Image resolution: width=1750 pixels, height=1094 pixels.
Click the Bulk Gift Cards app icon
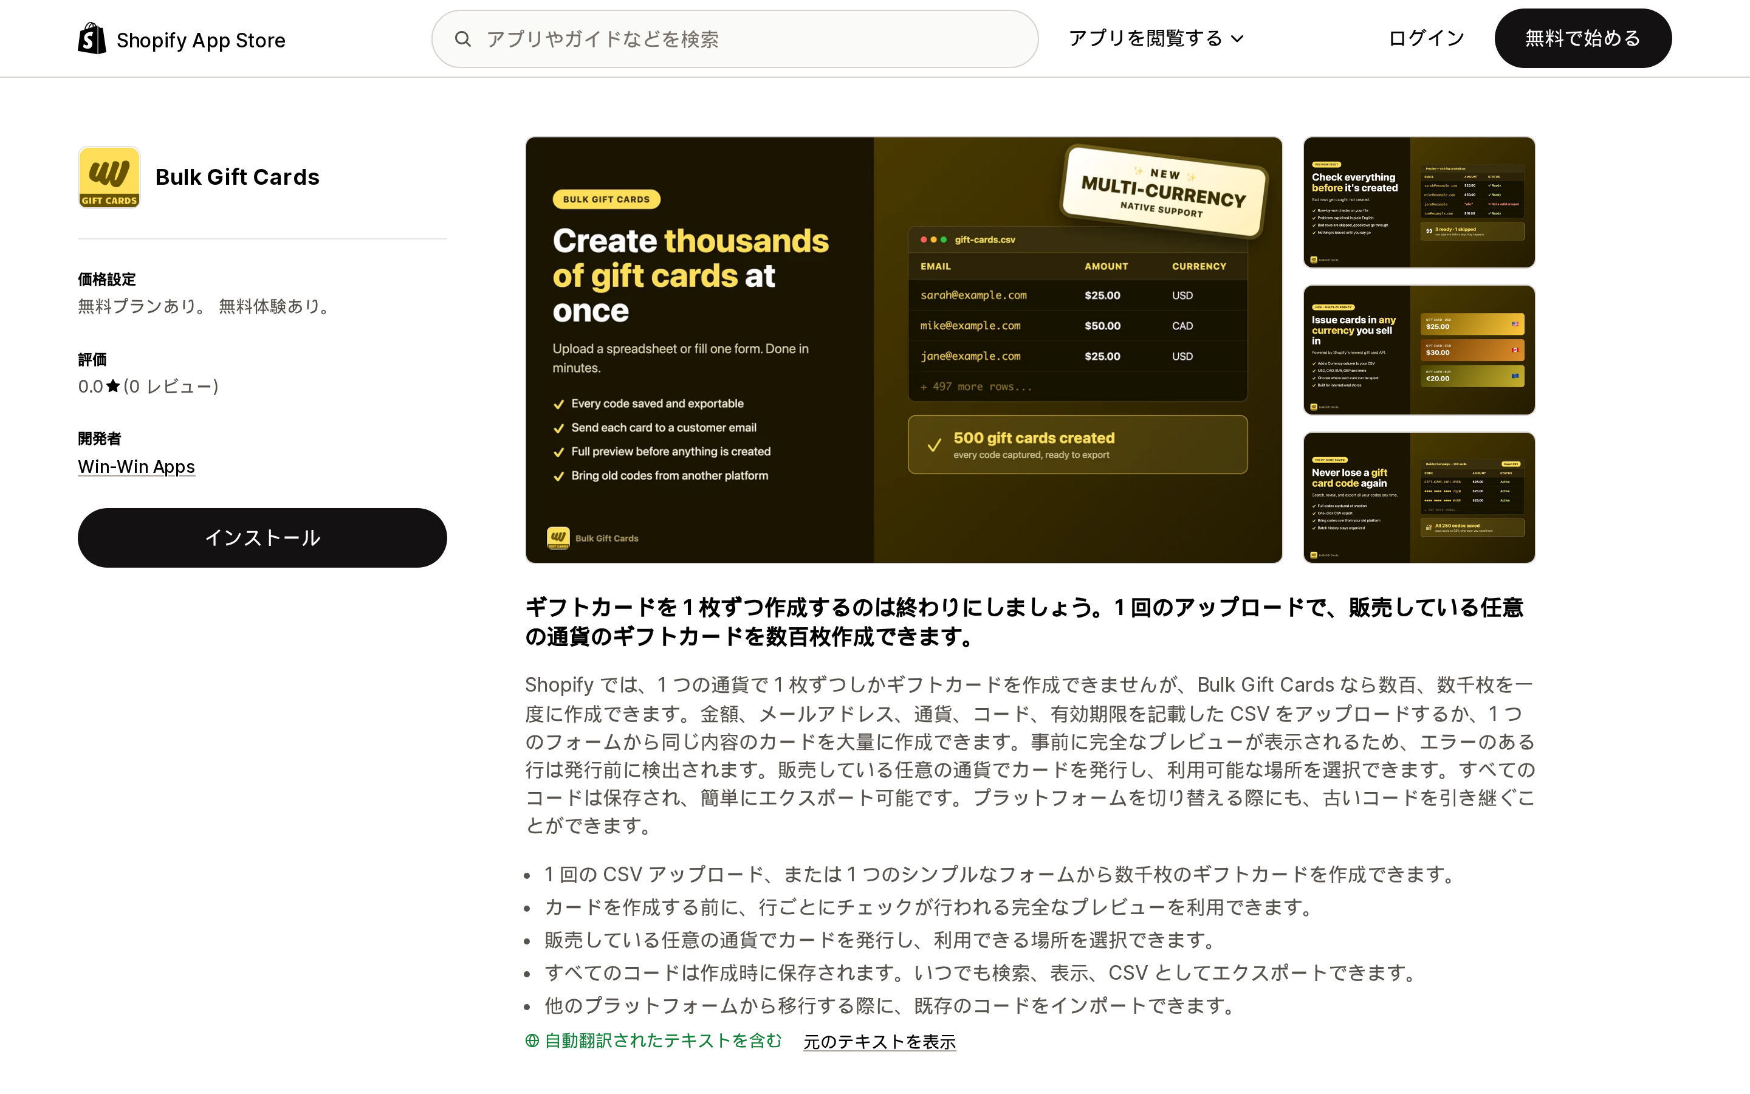(x=109, y=177)
